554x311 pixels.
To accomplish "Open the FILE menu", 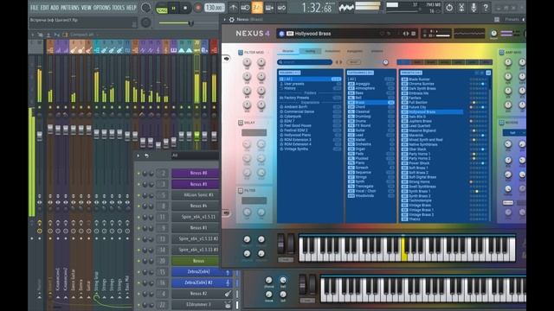I will [x=35, y=8].
